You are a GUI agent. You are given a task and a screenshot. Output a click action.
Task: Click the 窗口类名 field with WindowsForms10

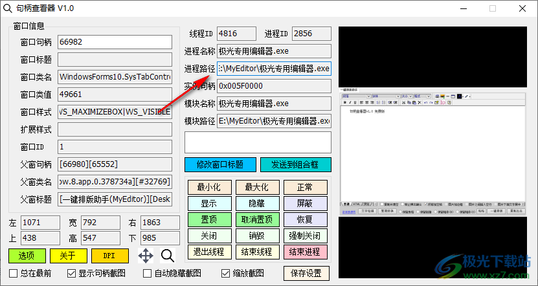point(115,77)
